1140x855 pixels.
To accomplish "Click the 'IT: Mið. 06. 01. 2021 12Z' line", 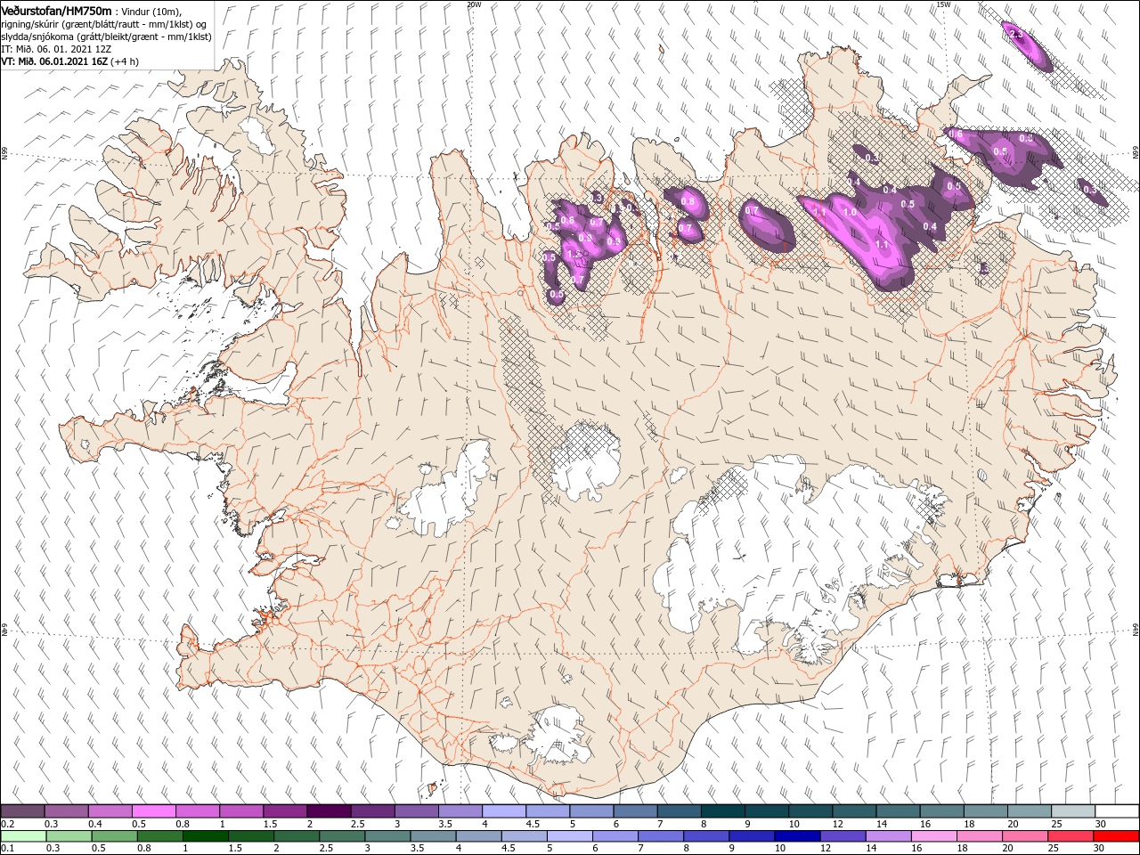I will point(56,49).
